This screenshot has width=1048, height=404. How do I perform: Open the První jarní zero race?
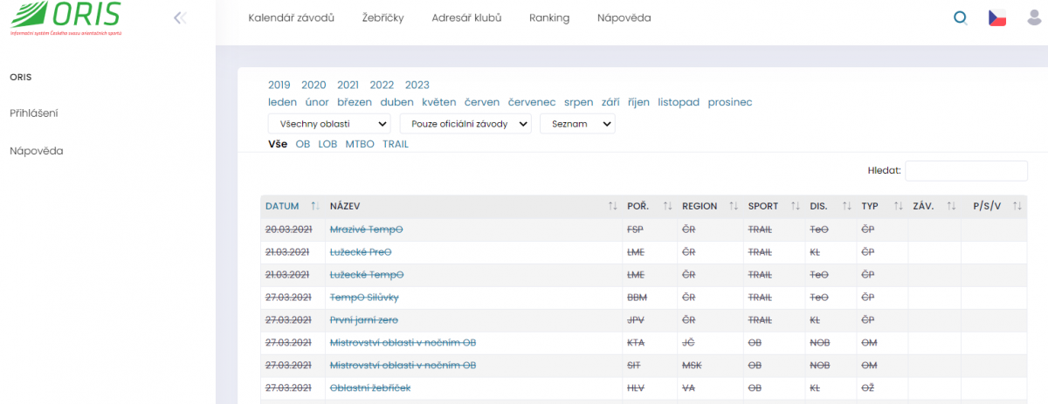click(x=364, y=319)
